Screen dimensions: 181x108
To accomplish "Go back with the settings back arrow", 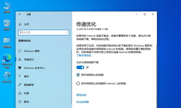I will pyautogui.click(x=20, y=14).
